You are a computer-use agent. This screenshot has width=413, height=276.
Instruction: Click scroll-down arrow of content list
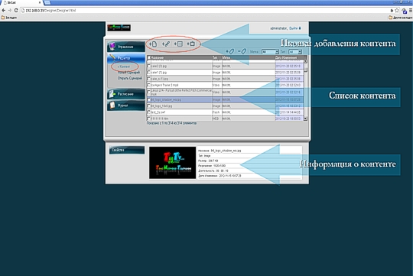[305, 119]
